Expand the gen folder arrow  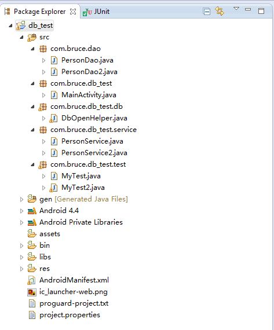pos(21,199)
